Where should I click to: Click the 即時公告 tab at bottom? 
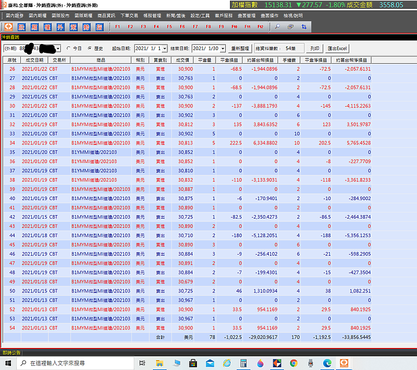pyautogui.click(x=12, y=353)
